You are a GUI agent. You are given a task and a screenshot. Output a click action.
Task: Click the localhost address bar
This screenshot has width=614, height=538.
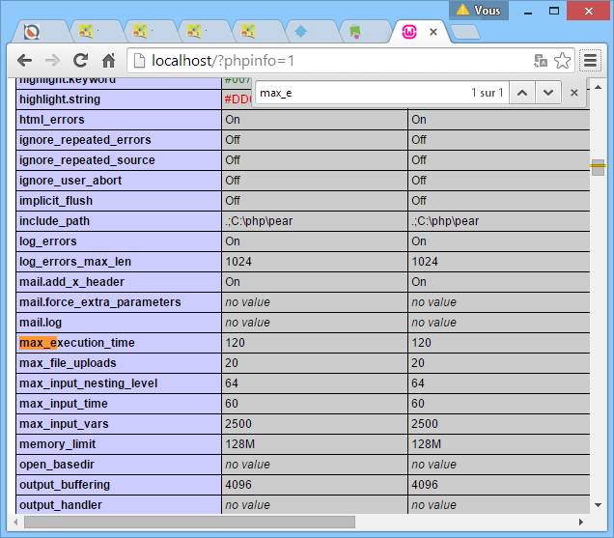pos(328,61)
